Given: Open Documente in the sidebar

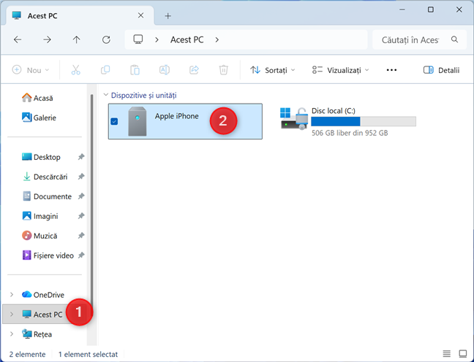Looking at the screenshot, I should coord(47,196).
